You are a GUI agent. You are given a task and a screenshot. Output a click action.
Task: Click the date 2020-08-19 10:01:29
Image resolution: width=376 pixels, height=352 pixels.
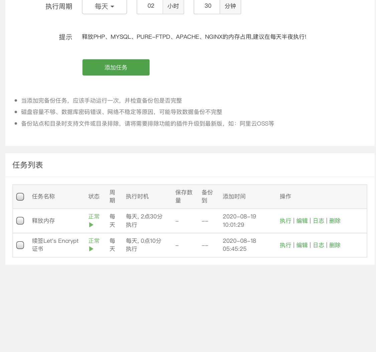(239, 221)
